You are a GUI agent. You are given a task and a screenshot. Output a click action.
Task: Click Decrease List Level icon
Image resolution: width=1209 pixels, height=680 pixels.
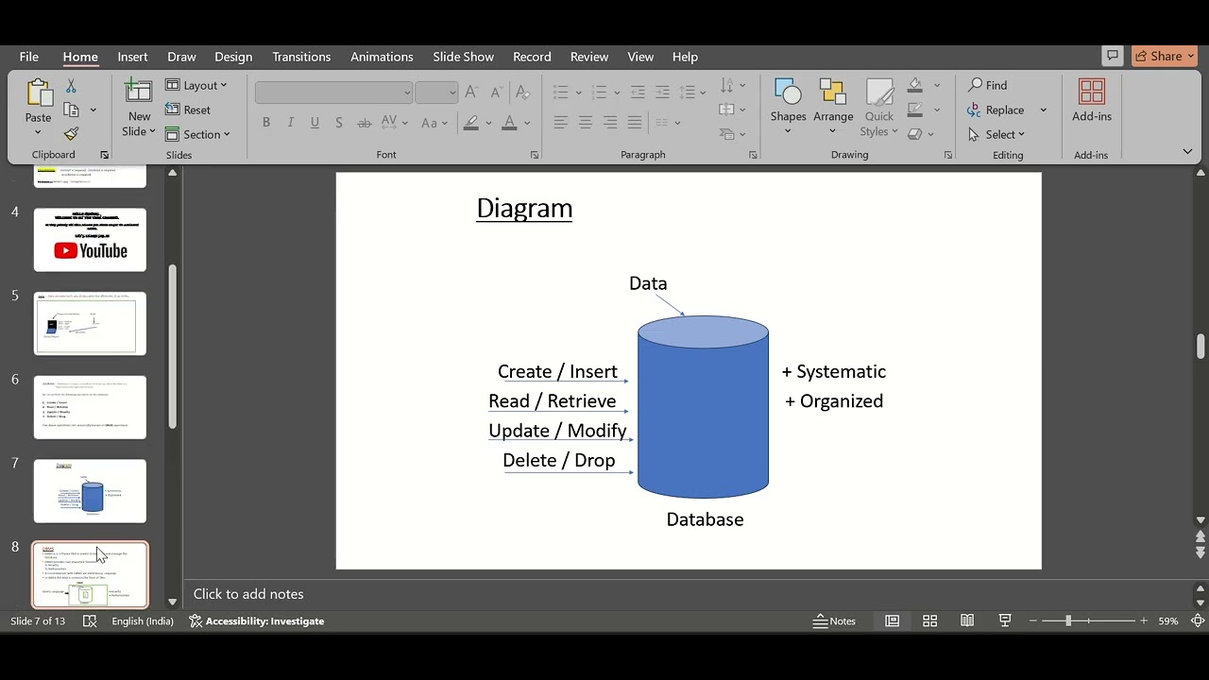tap(638, 93)
